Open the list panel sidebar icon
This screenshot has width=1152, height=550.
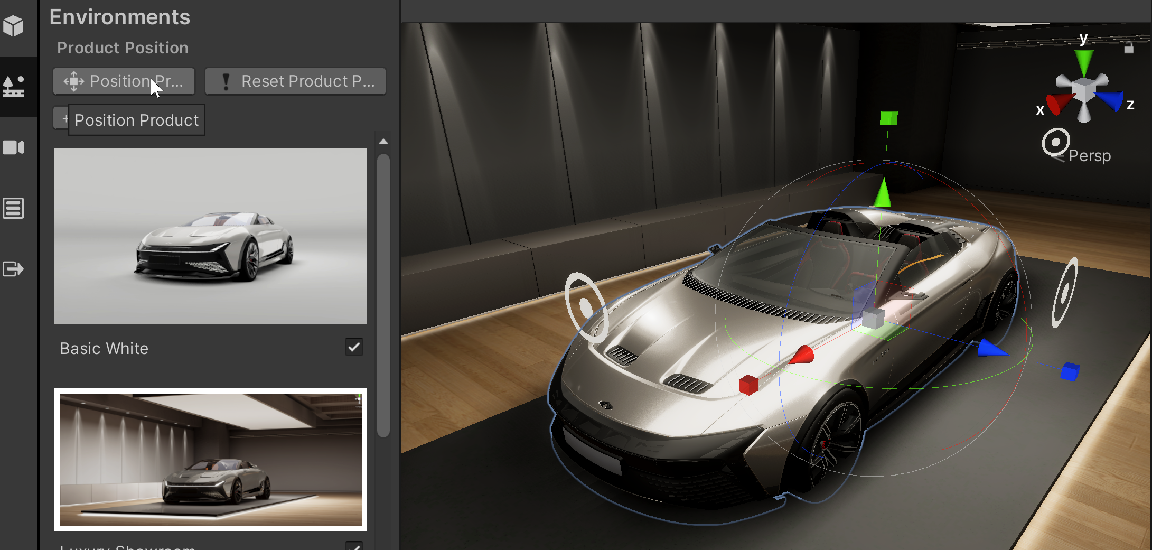[x=13, y=208]
